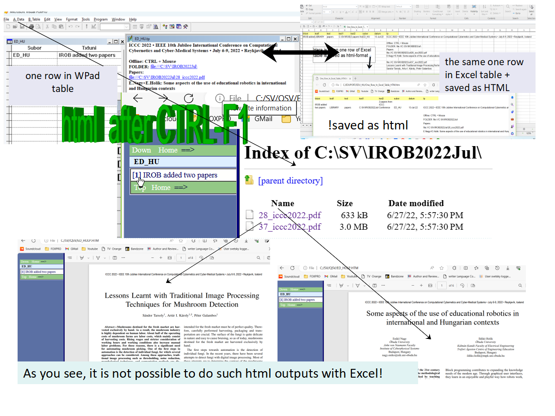Click the IROB added two papers entry
This screenshot has width=555, height=416.
(x=179, y=175)
